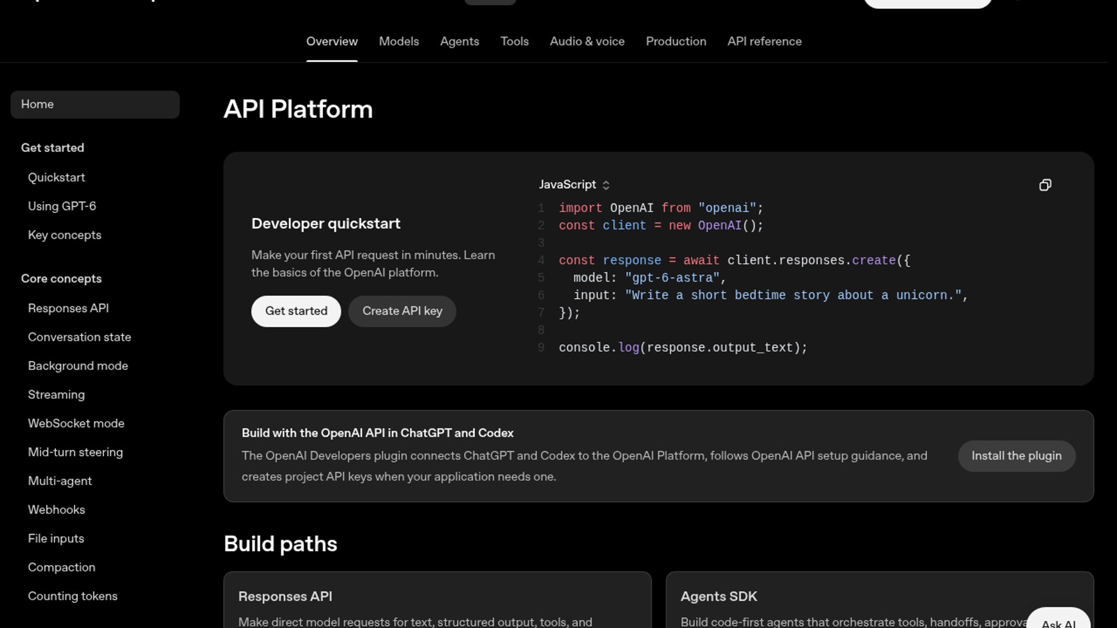Click the Get started button
The width and height of the screenshot is (1117, 628).
(x=296, y=311)
